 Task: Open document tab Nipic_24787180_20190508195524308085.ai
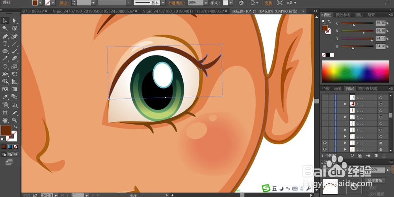pos(93,11)
